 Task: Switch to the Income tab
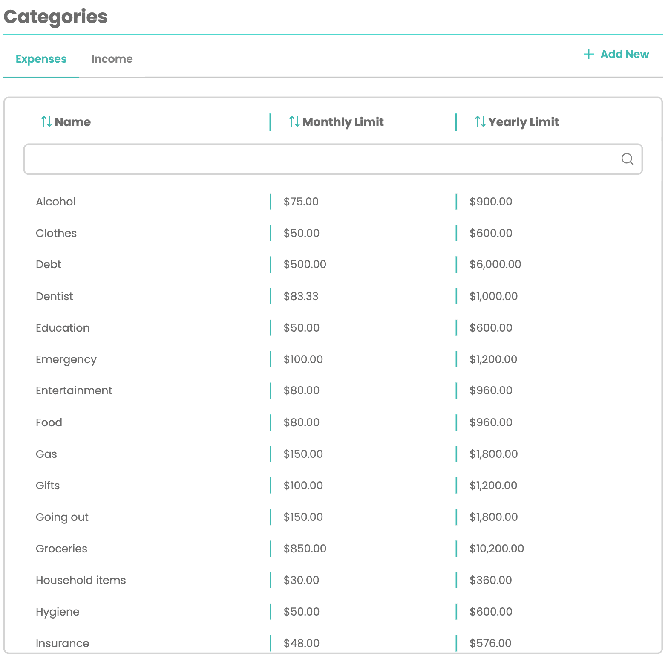pyautogui.click(x=112, y=59)
